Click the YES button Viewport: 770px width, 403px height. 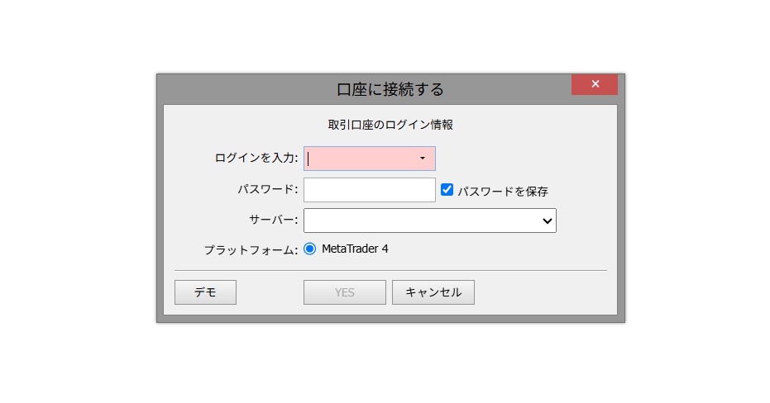344,292
